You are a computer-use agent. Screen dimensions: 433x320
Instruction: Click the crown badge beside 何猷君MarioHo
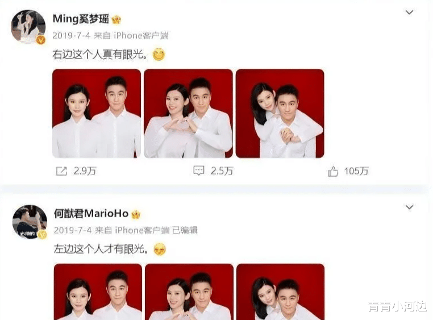click(136, 214)
